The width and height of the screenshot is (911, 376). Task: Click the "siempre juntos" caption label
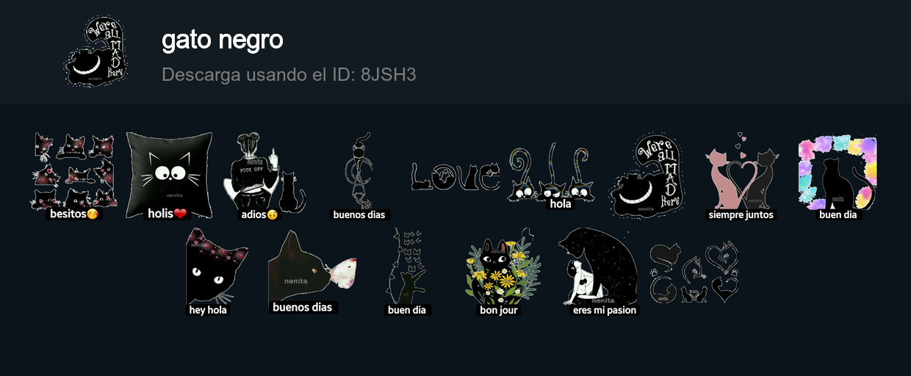pos(741,215)
